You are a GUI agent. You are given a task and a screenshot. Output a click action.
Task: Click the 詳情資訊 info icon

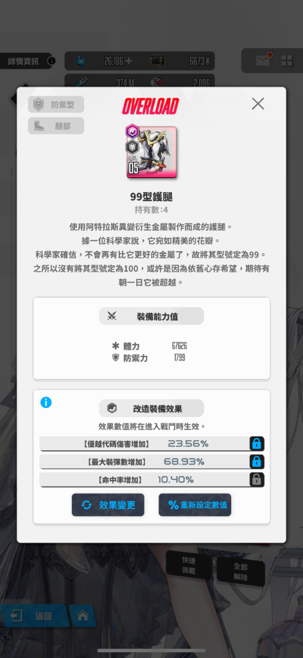click(x=51, y=61)
